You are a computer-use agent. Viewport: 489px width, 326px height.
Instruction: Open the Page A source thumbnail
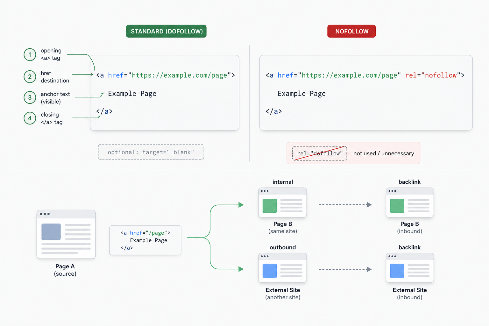pyautogui.click(x=66, y=234)
